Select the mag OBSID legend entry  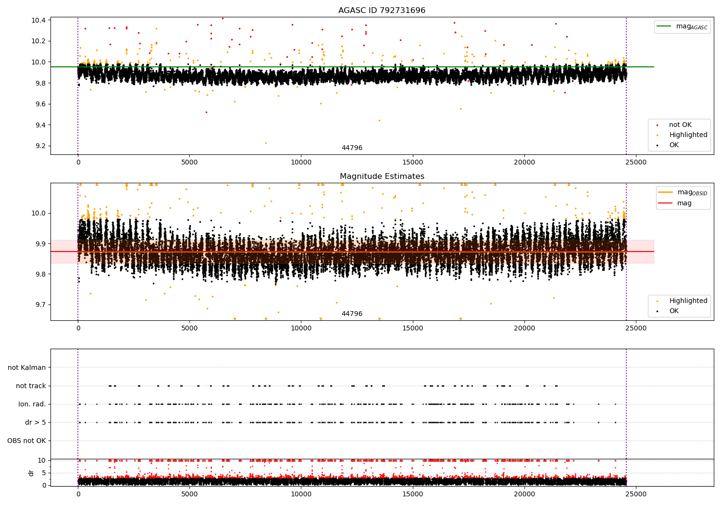683,192
